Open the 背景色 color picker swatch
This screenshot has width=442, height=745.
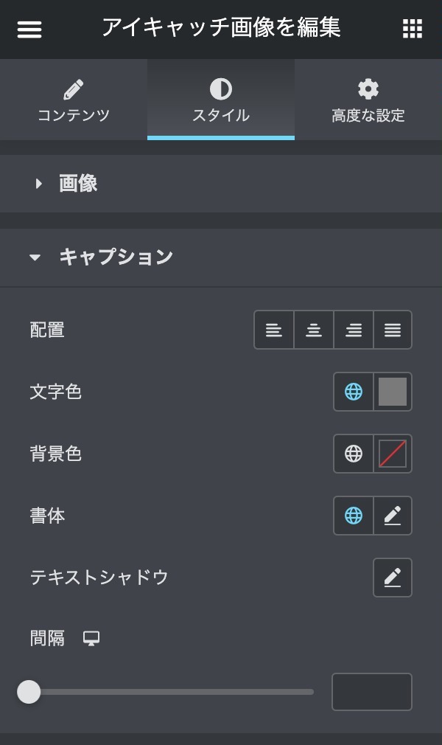(x=393, y=454)
